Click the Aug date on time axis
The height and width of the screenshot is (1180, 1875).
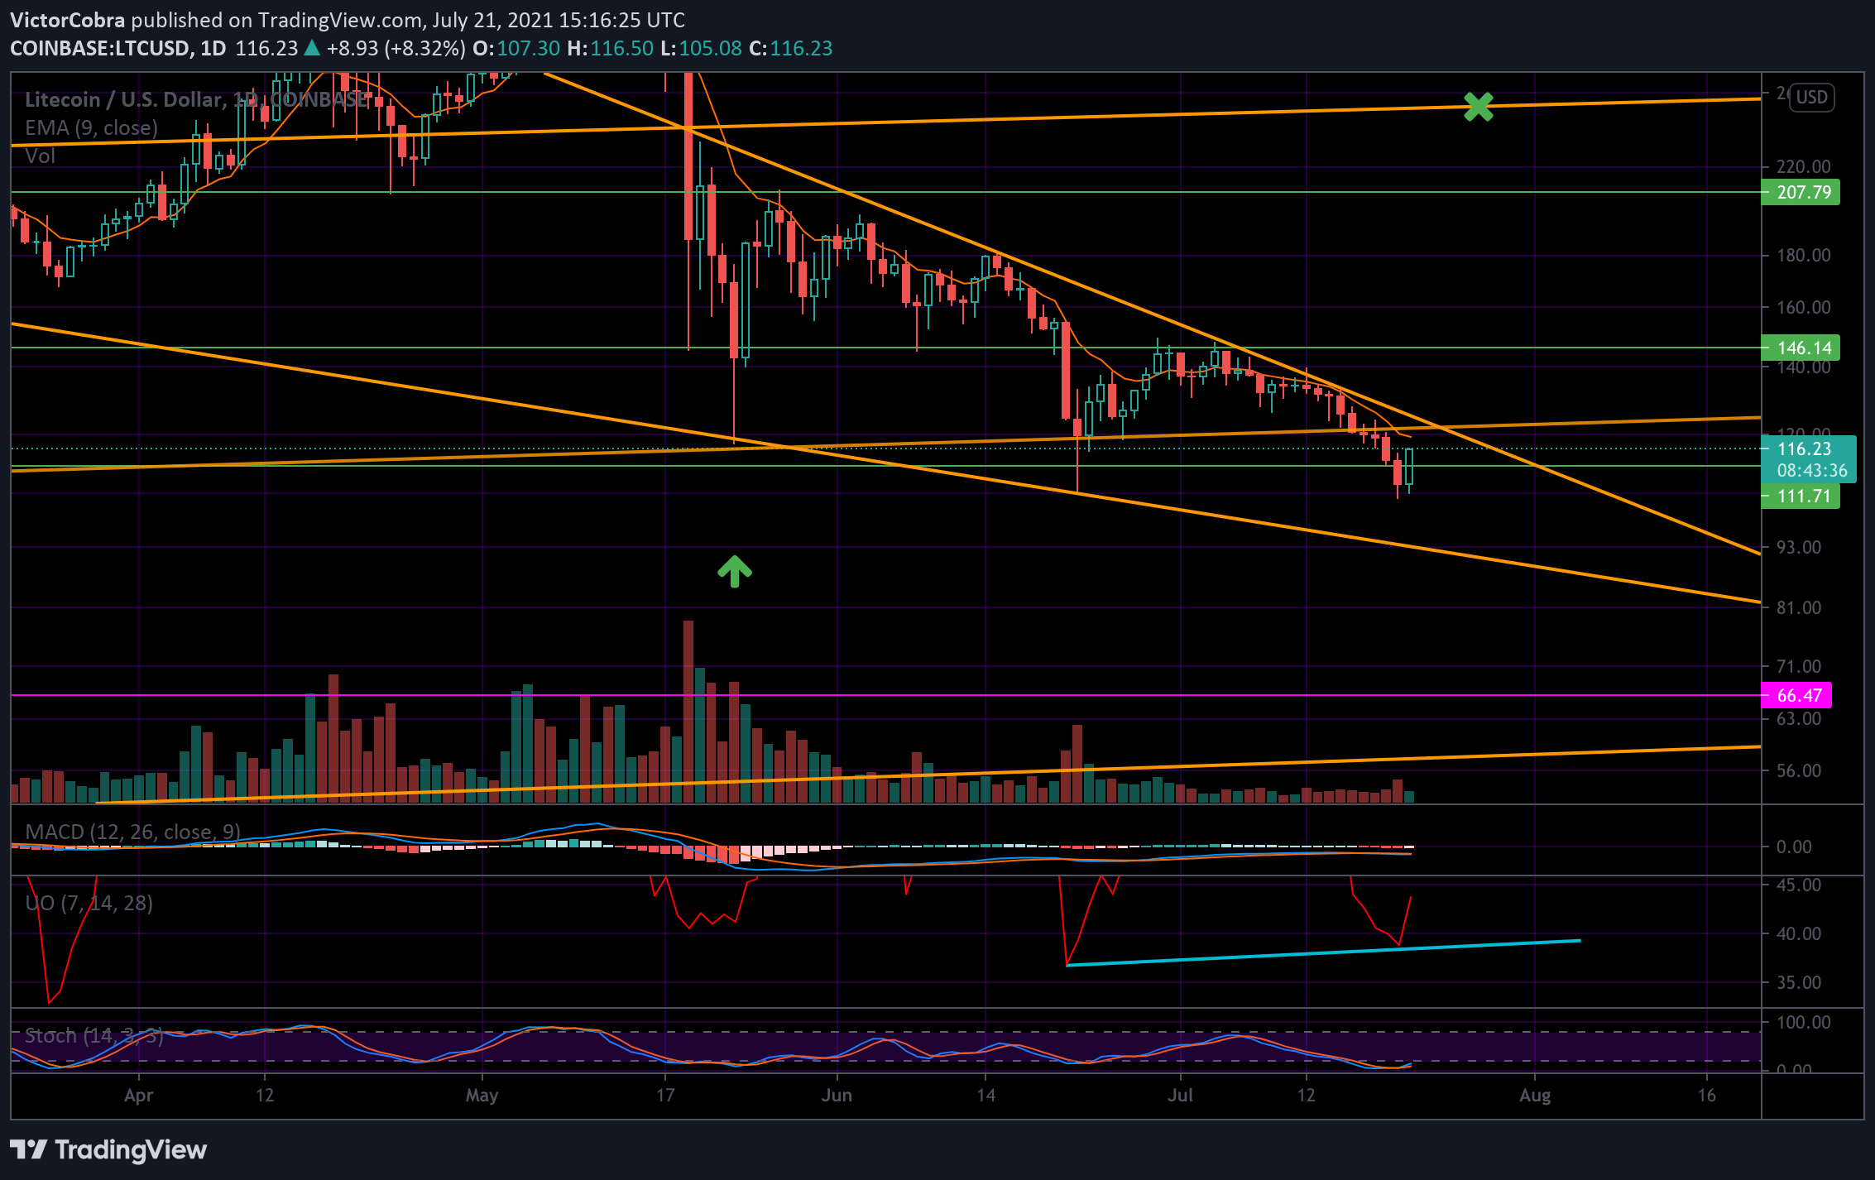1535,1095
